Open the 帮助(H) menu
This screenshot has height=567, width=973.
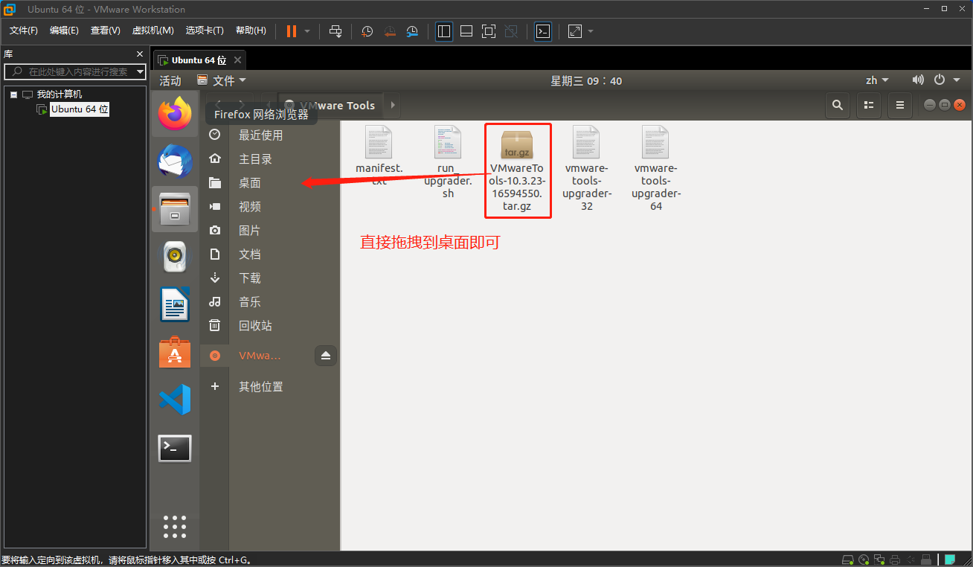pos(251,31)
